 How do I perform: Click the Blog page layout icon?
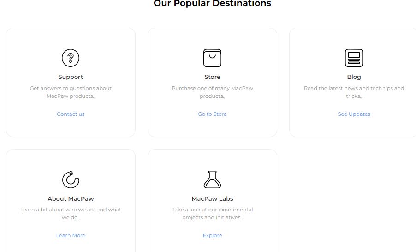[354, 58]
